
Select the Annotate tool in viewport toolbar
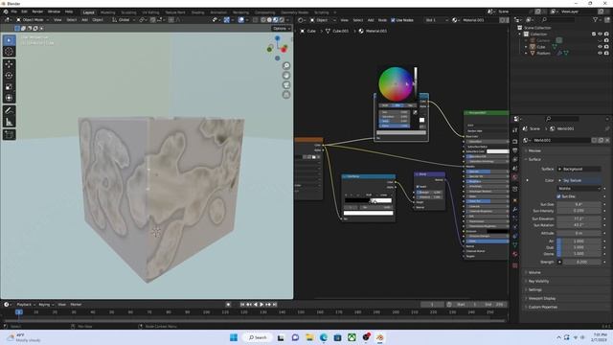click(9, 111)
